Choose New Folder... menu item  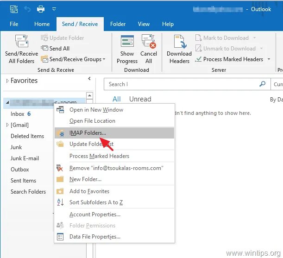[114, 179]
